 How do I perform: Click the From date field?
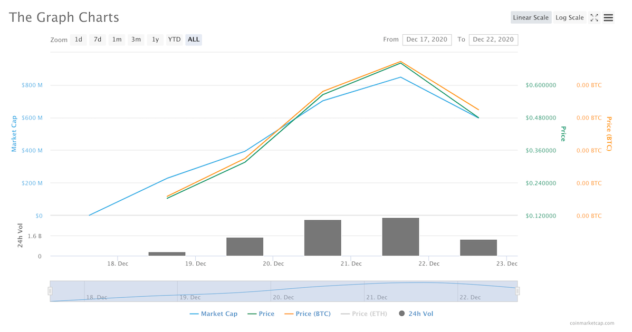coord(427,40)
